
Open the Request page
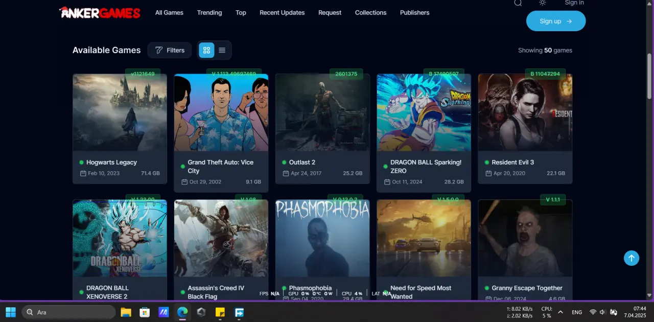tap(330, 12)
